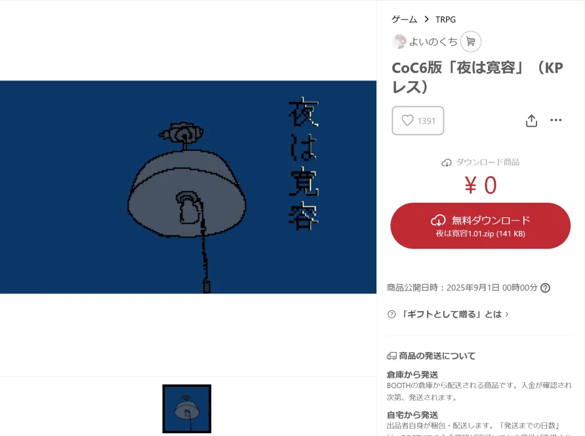The image size is (585, 436).
Task: Click the shop cart icon beside よいのくち
Action: [471, 42]
